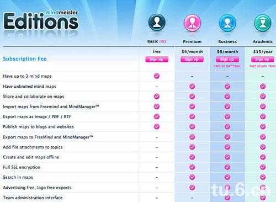Click the Team administration interface feature row

tap(138, 198)
